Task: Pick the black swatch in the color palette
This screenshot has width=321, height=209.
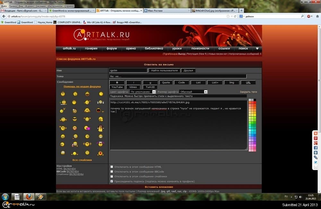Action: coord(255,100)
